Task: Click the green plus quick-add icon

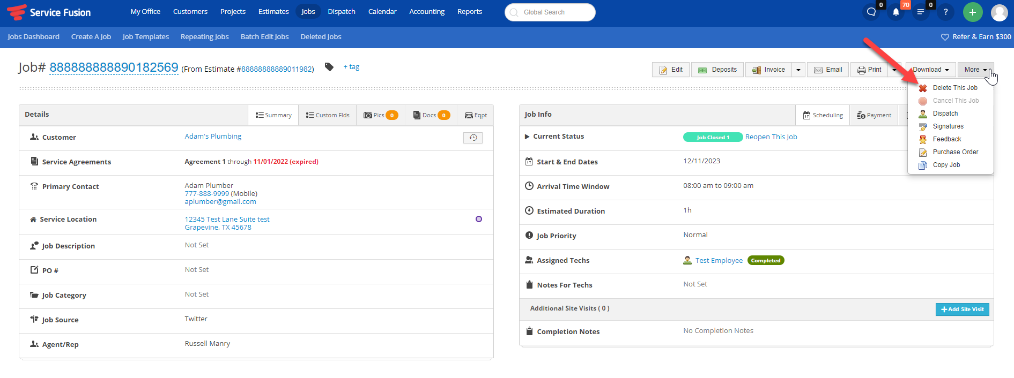Action: 972,12
